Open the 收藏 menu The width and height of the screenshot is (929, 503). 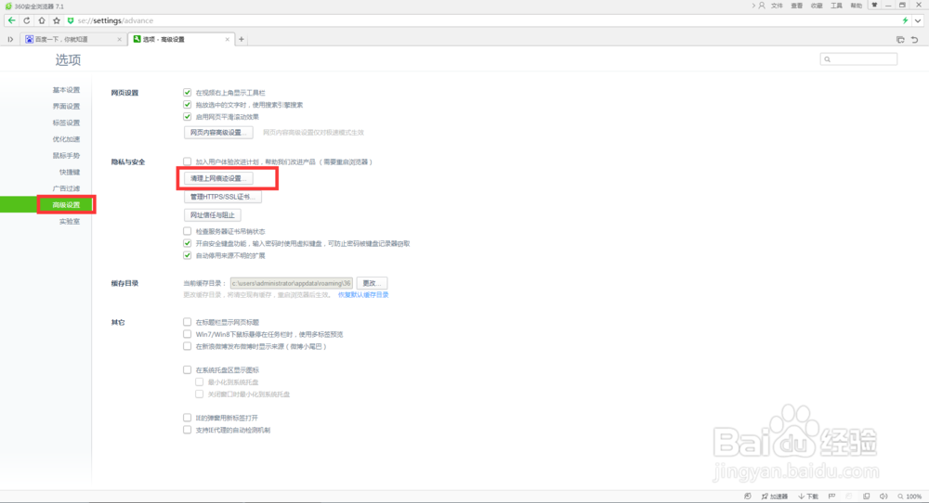[817, 6]
